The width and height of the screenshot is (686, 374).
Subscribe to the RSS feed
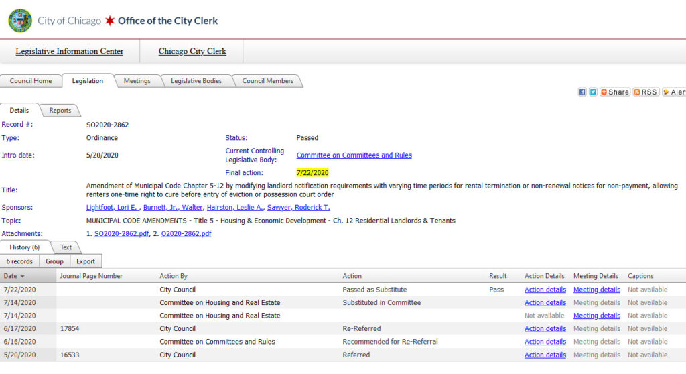tap(646, 92)
